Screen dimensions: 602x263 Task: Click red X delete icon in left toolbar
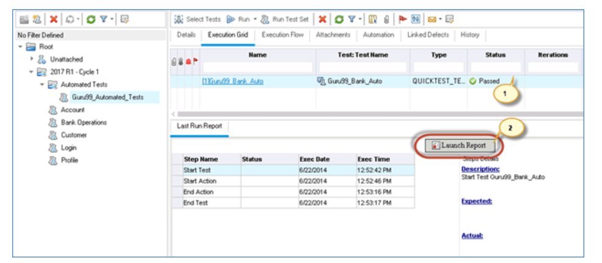tap(54, 19)
